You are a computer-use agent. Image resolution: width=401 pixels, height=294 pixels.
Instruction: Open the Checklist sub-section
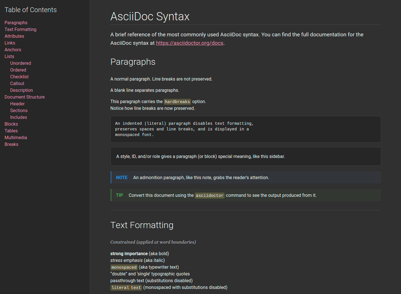pos(19,77)
